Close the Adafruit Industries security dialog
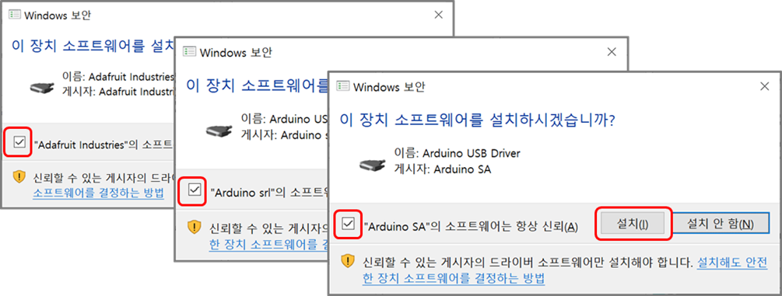This screenshot has width=782, height=296. coord(438,15)
